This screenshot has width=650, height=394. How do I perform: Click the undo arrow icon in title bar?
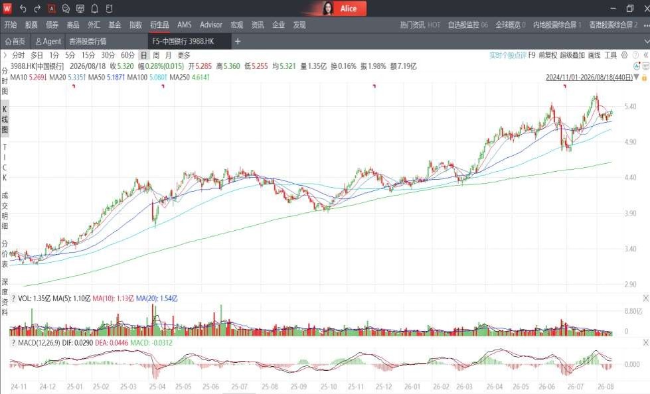(x=23, y=8)
